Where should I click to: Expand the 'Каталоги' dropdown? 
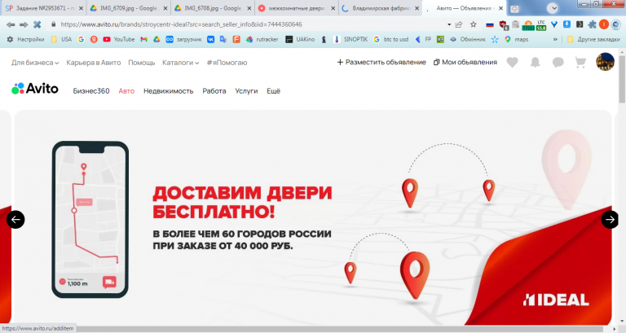pos(180,63)
